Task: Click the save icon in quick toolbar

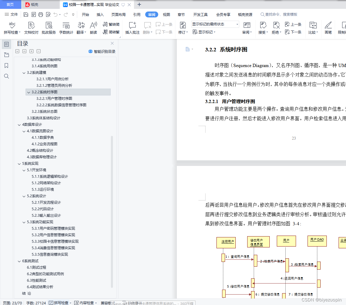Action: [x=26, y=14]
